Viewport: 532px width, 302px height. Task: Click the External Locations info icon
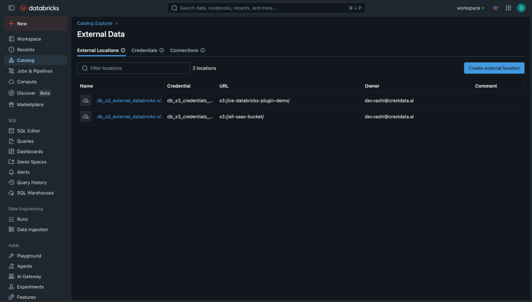coord(123,50)
